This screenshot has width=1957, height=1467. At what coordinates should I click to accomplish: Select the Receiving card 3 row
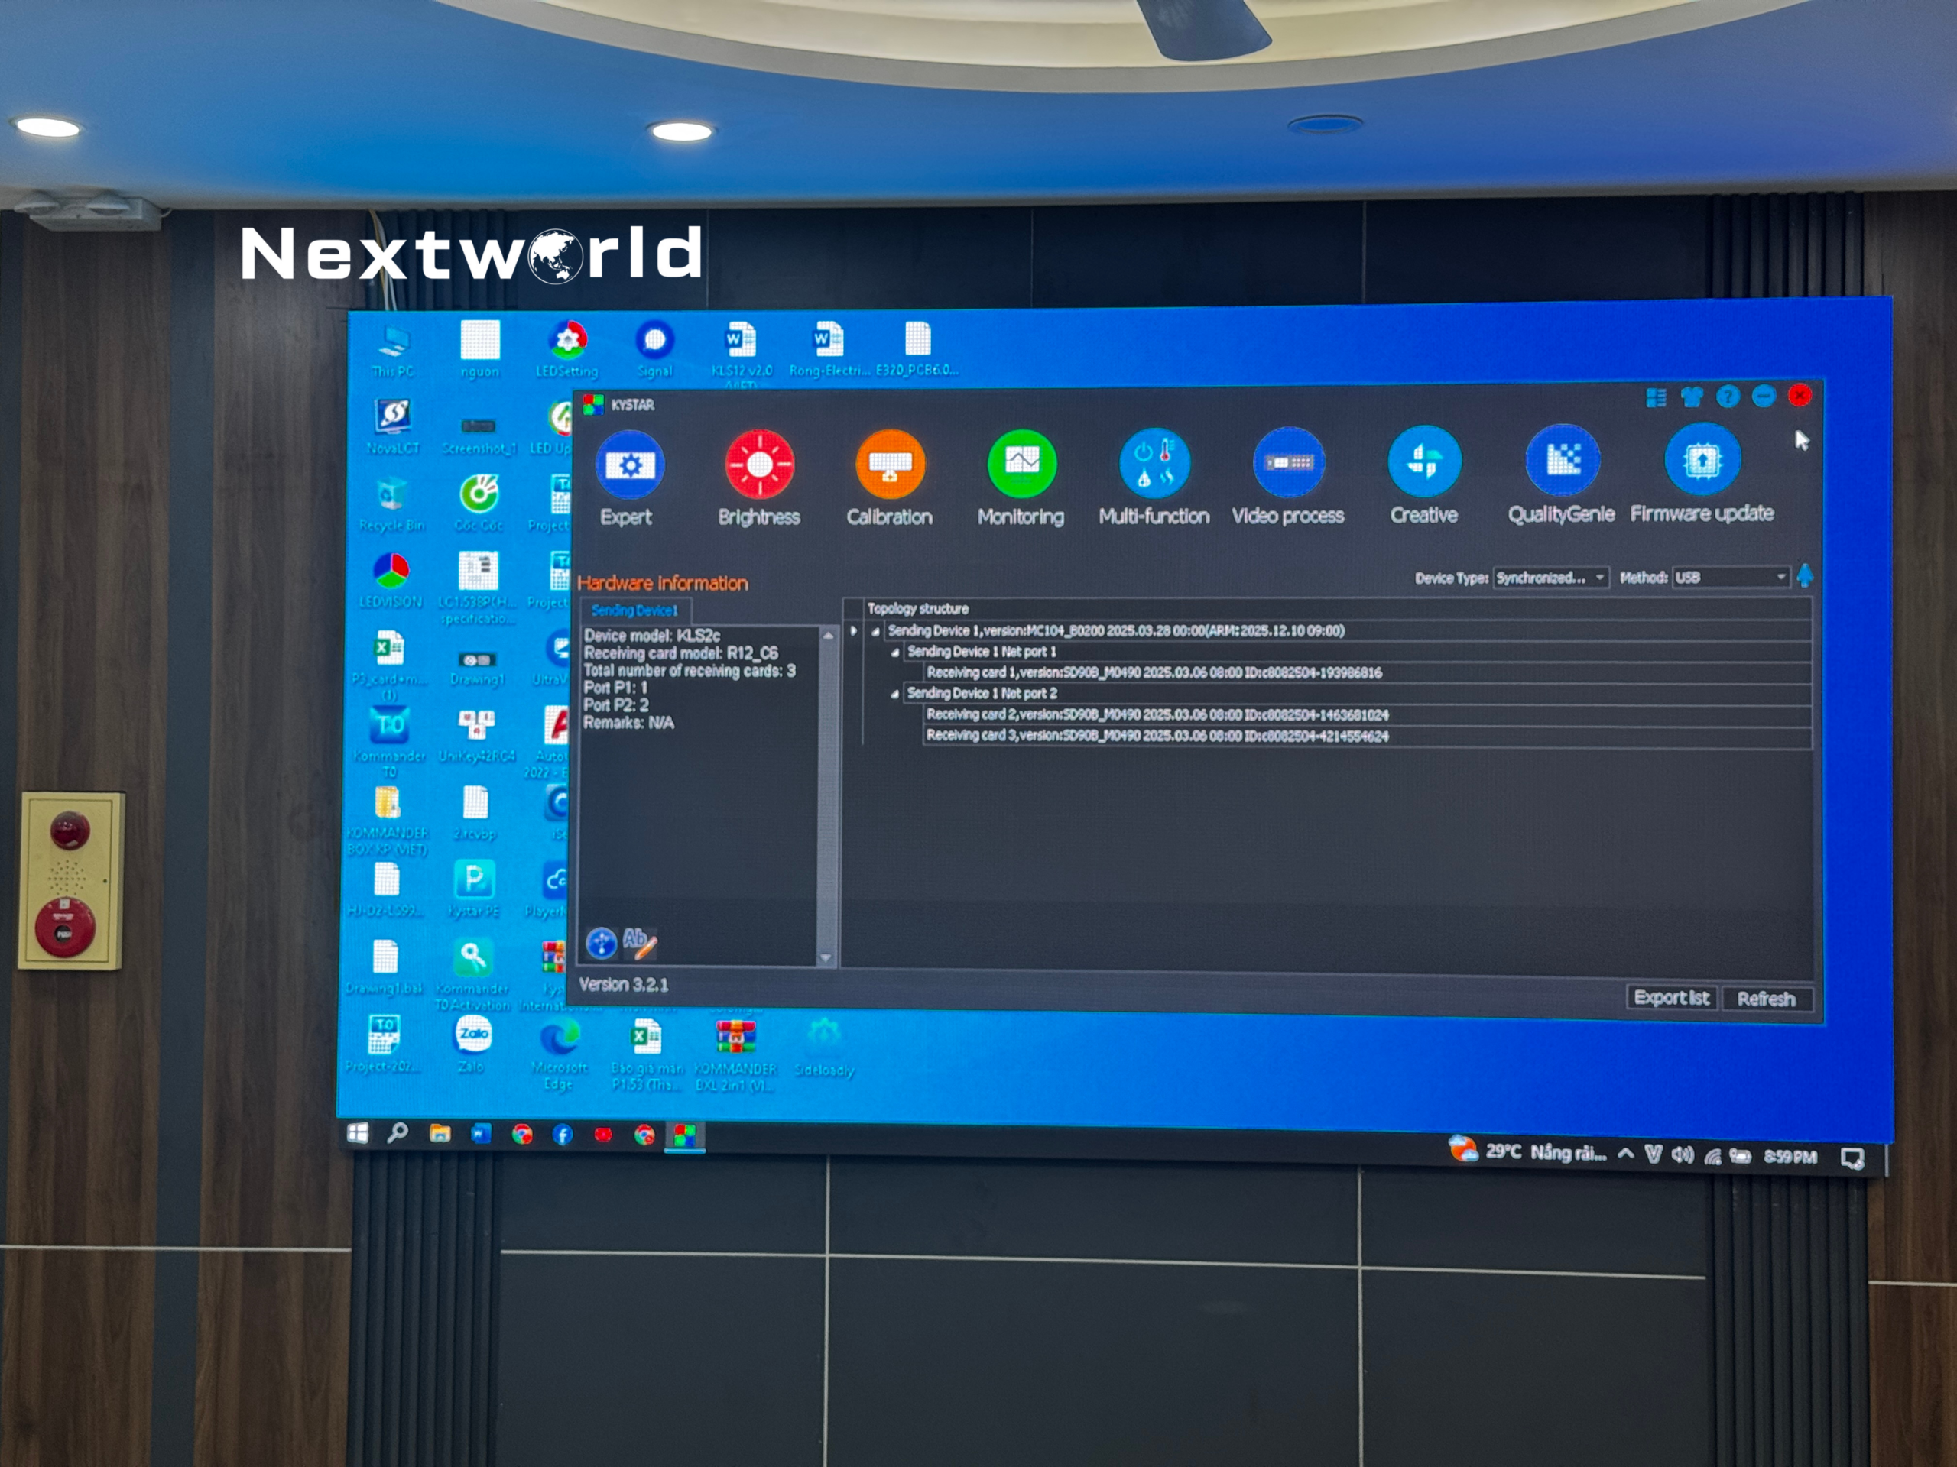coord(1367,736)
